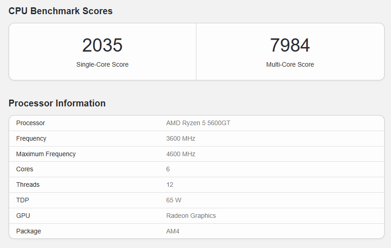
Task: Select the Radeon Graphics value
Action: coord(191,216)
